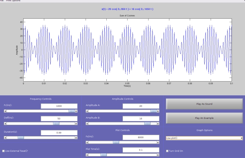Click right arrow of Fs(Hz) slider
Screen dimensions: 245x158
[158, 142]
